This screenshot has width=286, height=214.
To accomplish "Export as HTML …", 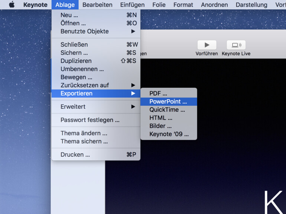I will (169, 118).
